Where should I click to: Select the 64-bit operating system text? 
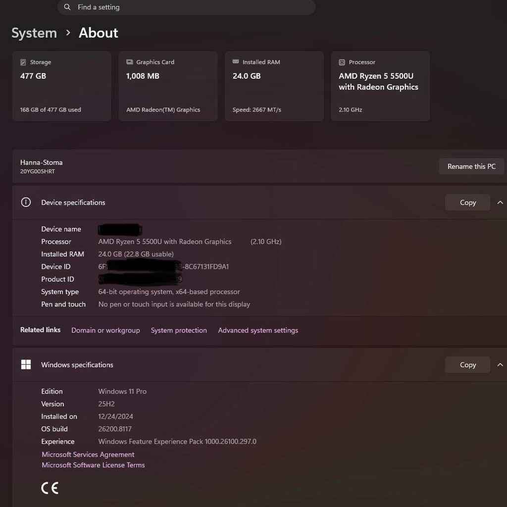tap(169, 292)
